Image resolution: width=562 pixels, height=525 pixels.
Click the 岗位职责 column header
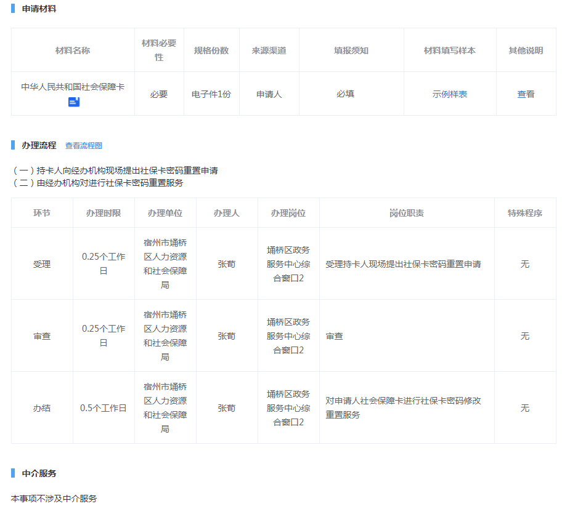point(406,213)
